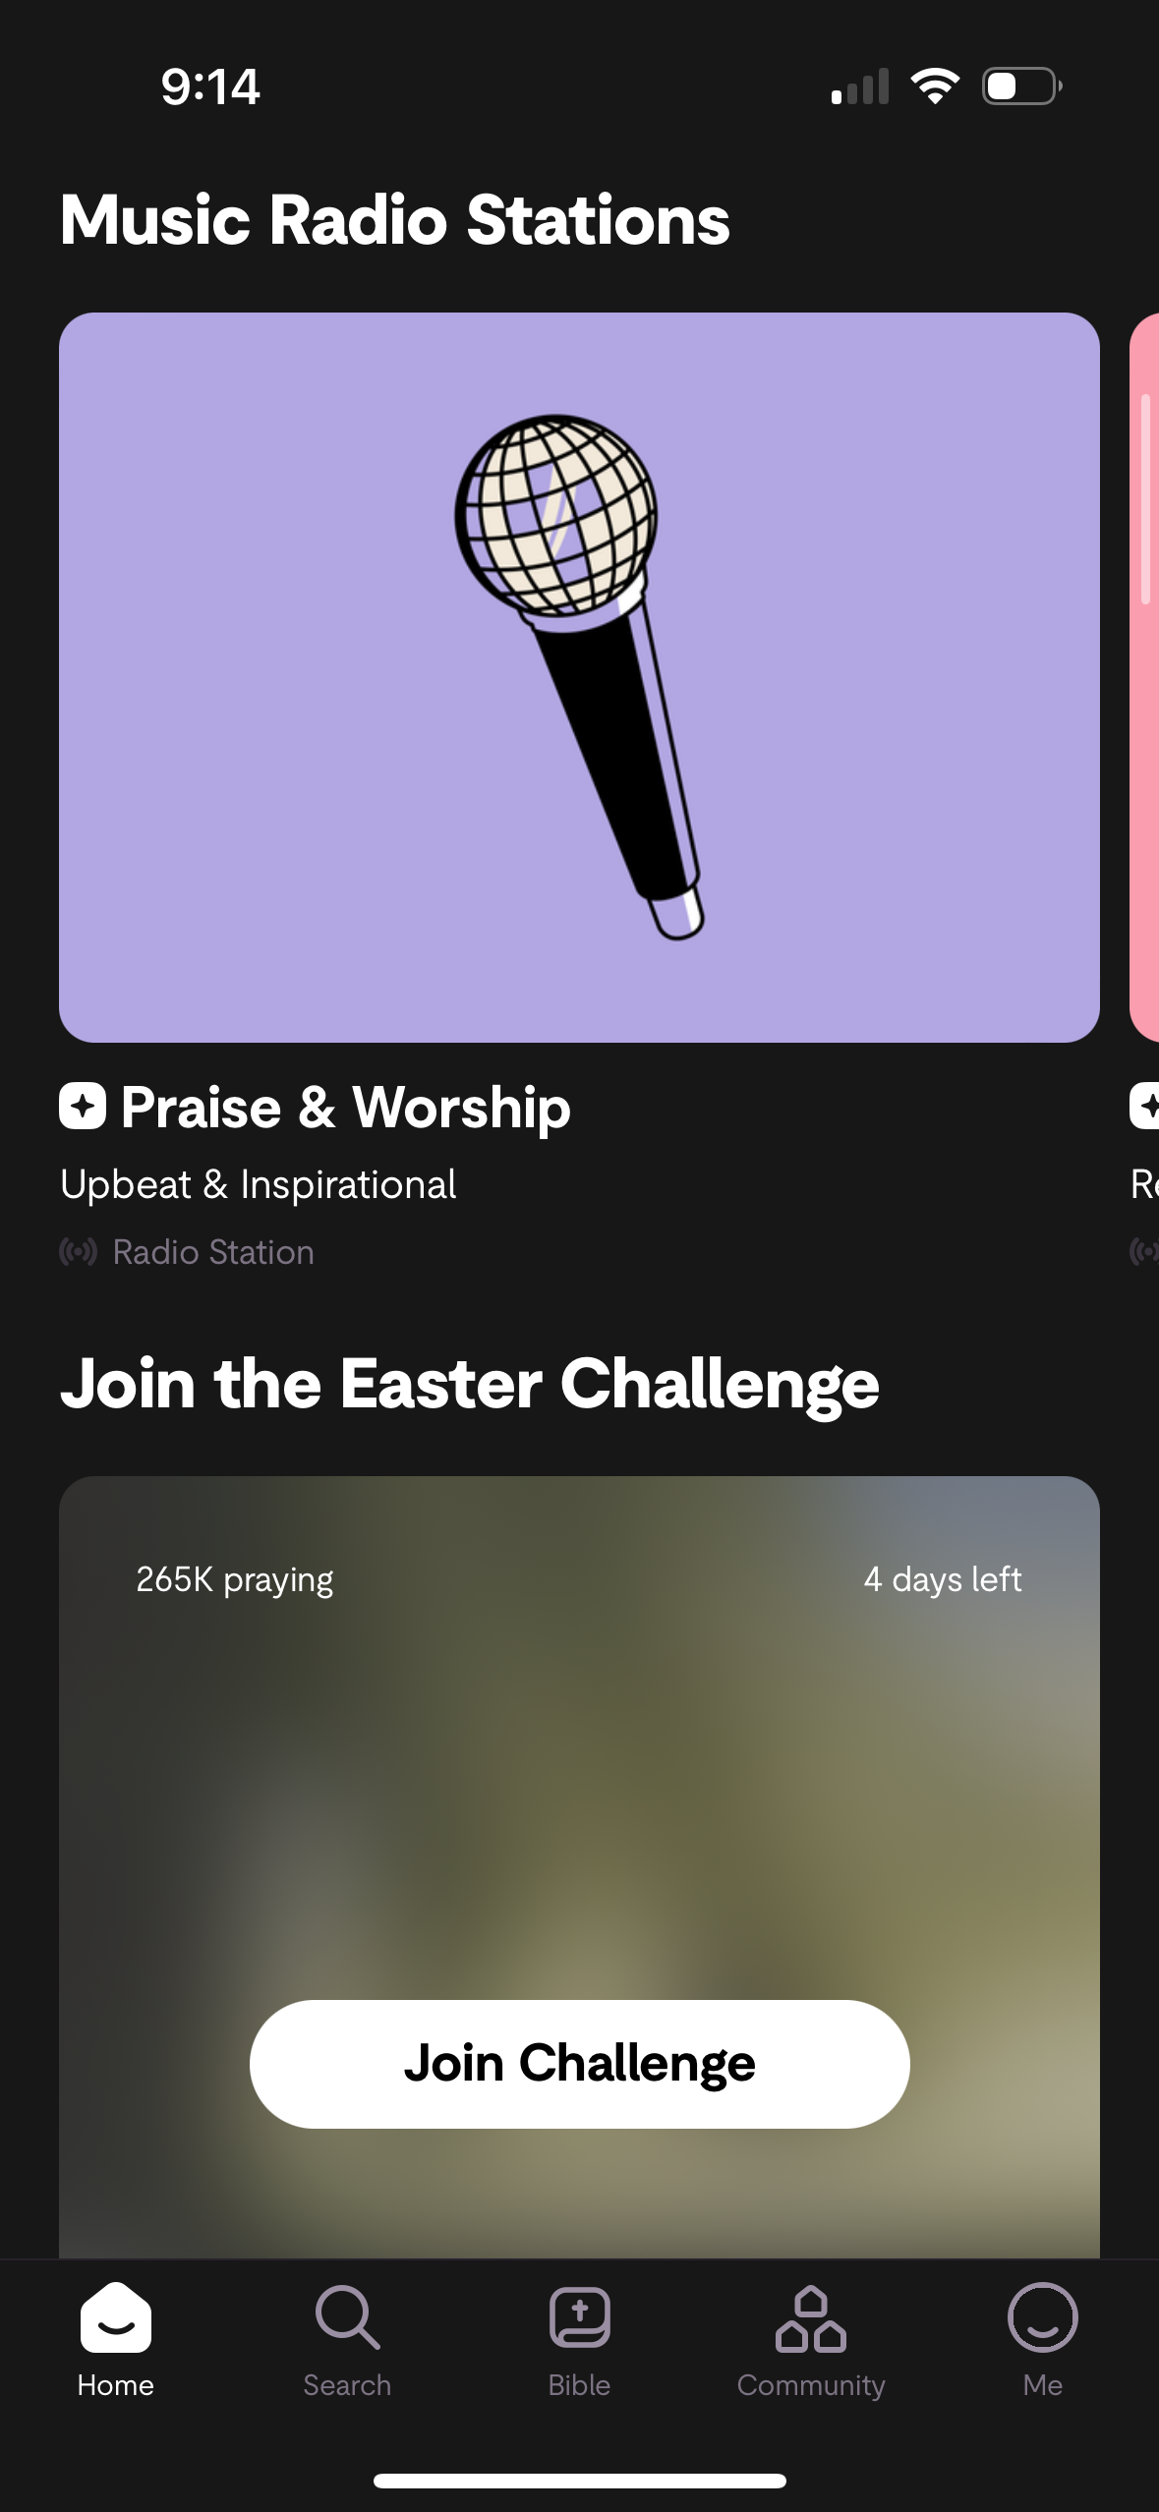The image size is (1159, 2512).
Task: Open the Me profile icon
Action: tap(1042, 2317)
